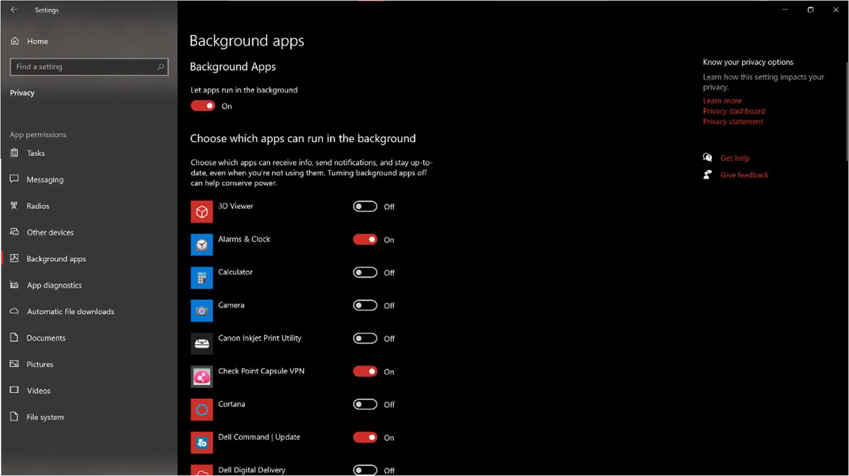
Task: Click the Canon Inkjet Print Utility label
Action: pyautogui.click(x=260, y=338)
